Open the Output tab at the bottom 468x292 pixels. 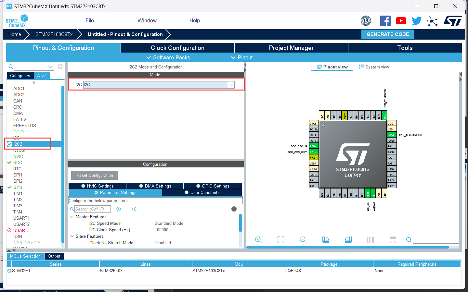tap(54, 256)
